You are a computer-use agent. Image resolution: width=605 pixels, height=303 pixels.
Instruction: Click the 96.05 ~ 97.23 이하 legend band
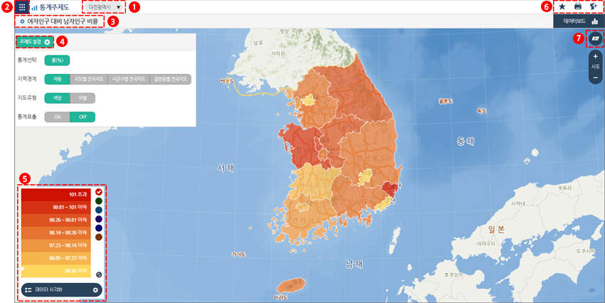coord(56,258)
